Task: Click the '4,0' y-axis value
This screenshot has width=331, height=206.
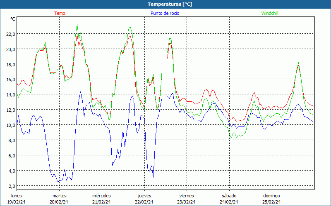Action: pyautogui.click(x=12, y=171)
